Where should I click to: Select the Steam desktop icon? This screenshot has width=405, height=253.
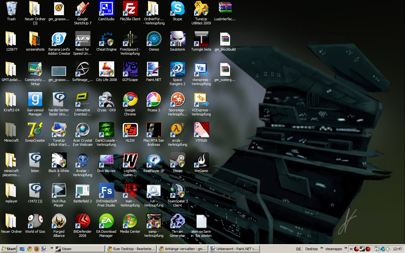[x=178, y=160]
